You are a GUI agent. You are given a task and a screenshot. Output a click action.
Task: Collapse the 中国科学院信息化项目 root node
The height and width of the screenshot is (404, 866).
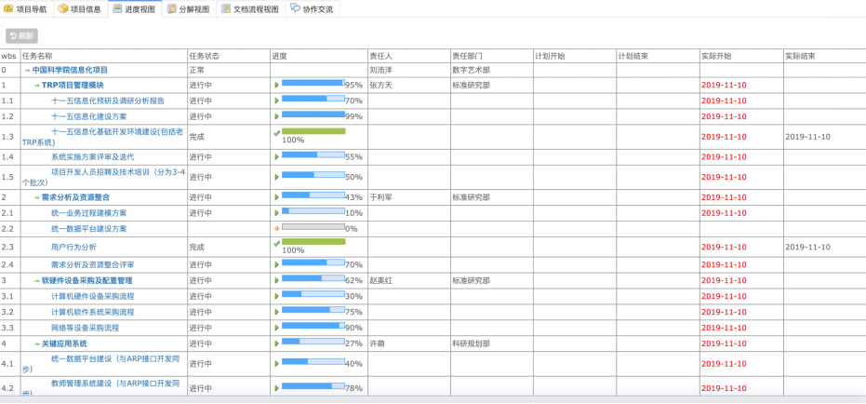tap(28, 70)
